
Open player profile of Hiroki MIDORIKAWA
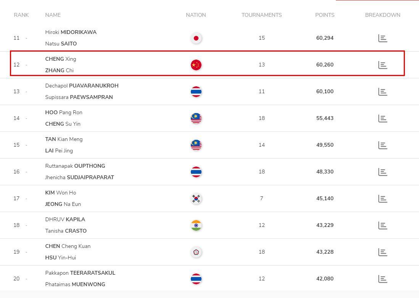(x=71, y=32)
